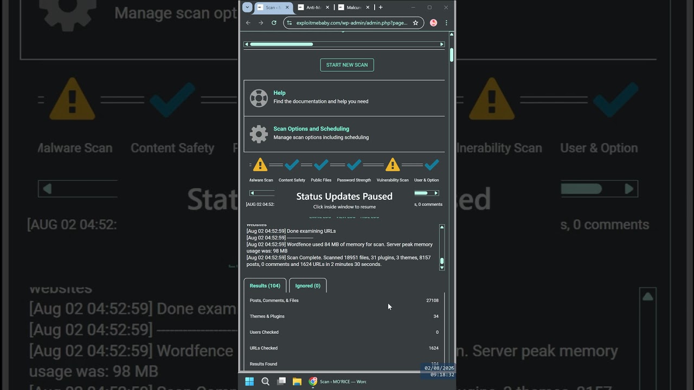Click the browser forward arrow
The height and width of the screenshot is (390, 694).
261,23
